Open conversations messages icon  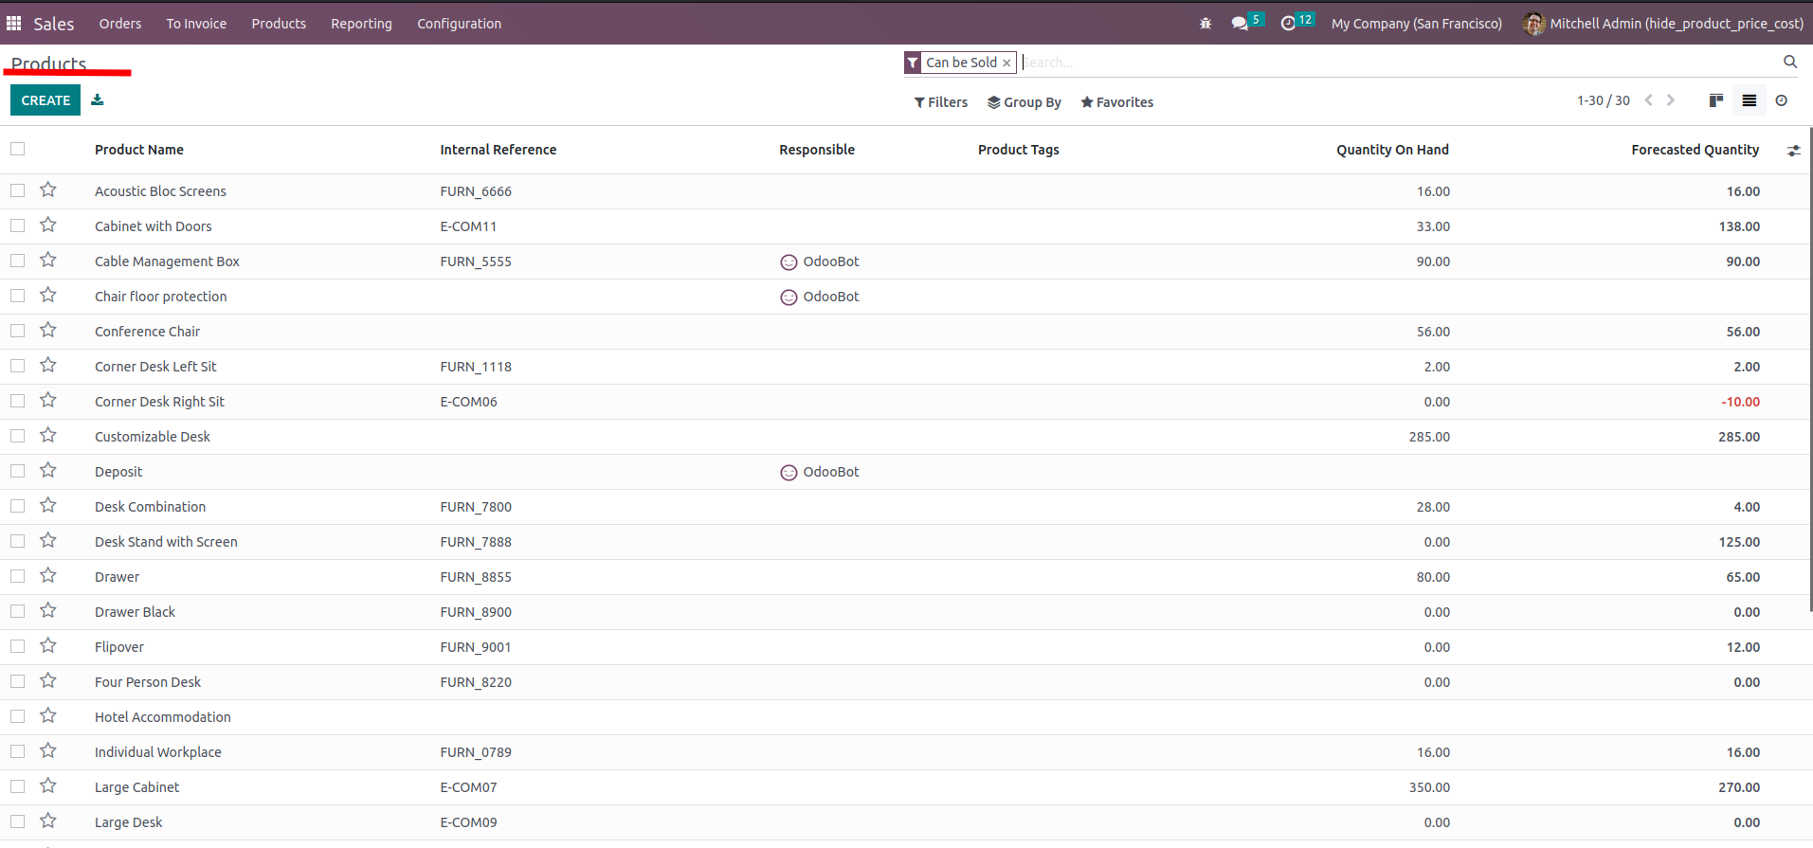coord(1240,24)
